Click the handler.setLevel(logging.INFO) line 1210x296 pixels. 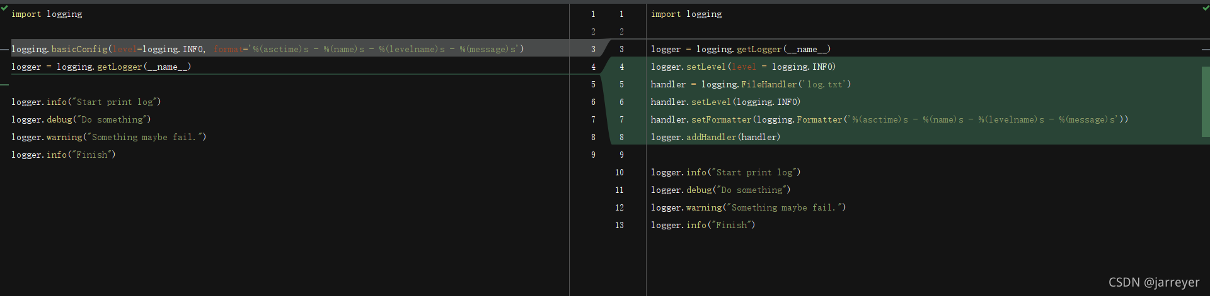pos(725,102)
